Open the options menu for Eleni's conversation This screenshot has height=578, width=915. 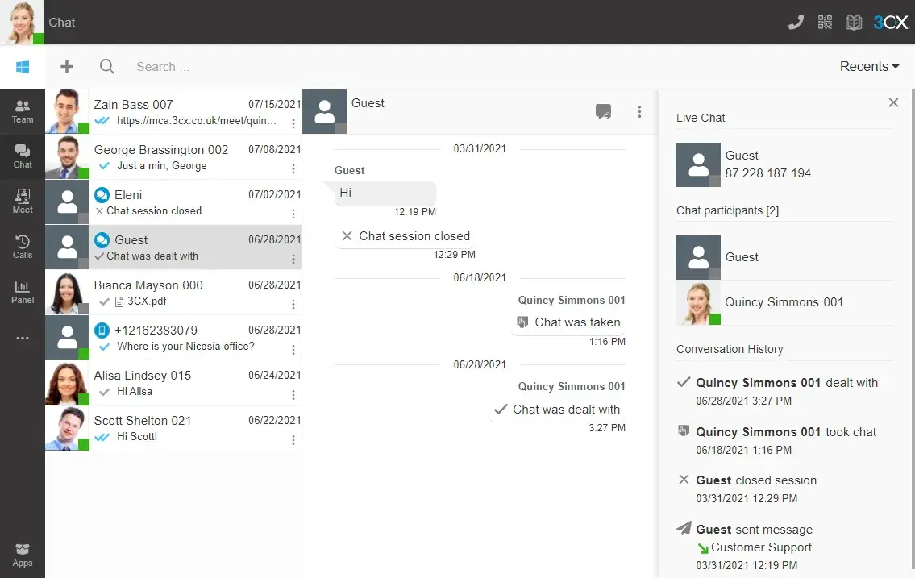click(x=293, y=212)
